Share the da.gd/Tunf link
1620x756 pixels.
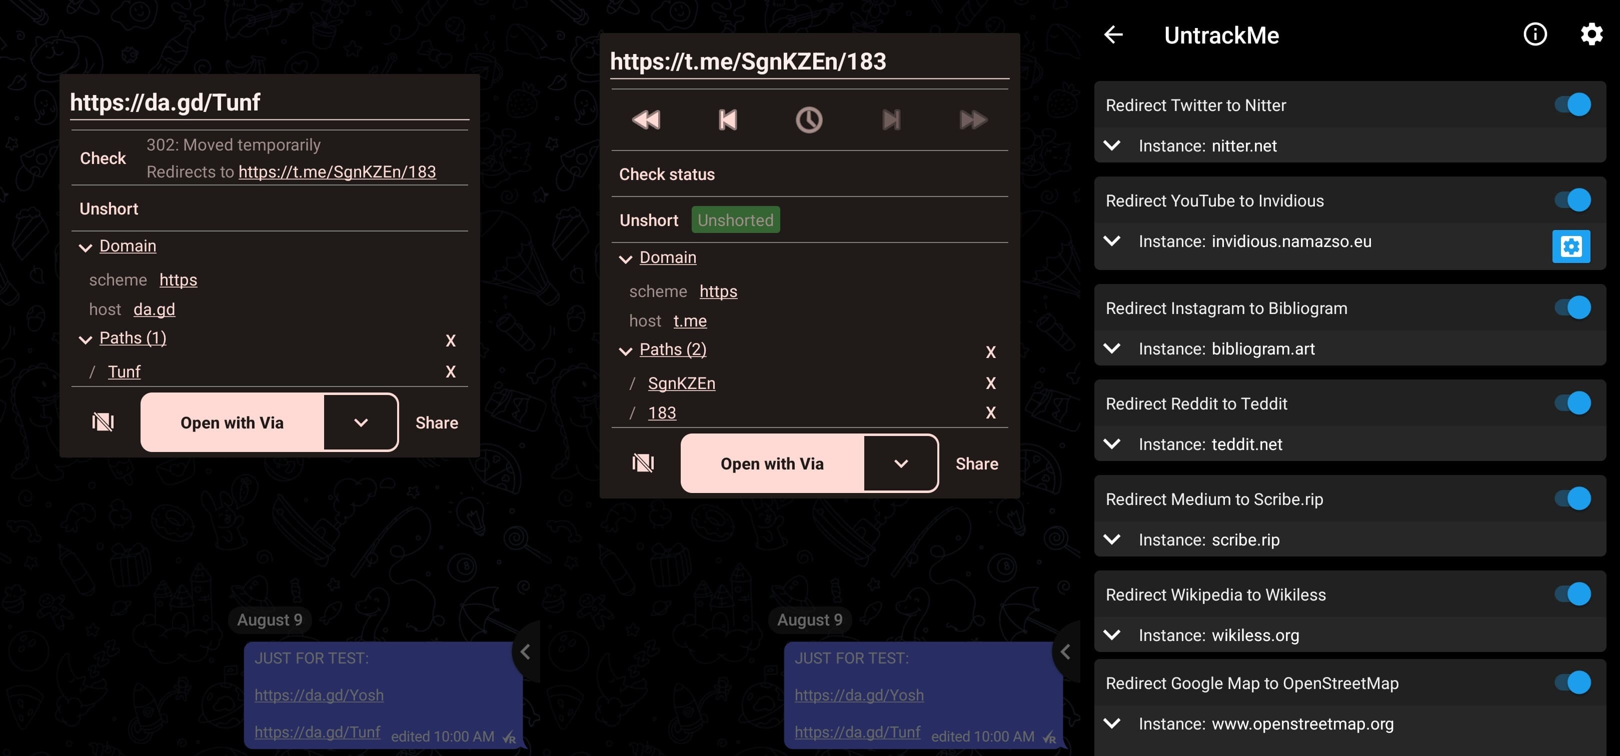(437, 422)
